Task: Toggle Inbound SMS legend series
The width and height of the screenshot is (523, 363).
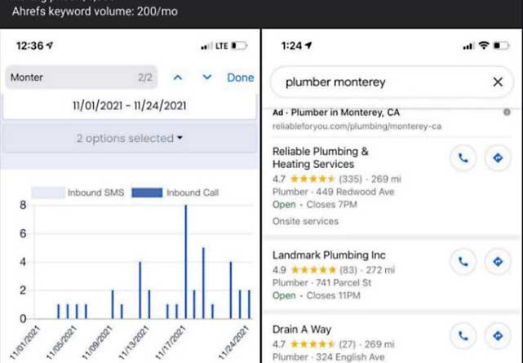Action: tap(78, 193)
